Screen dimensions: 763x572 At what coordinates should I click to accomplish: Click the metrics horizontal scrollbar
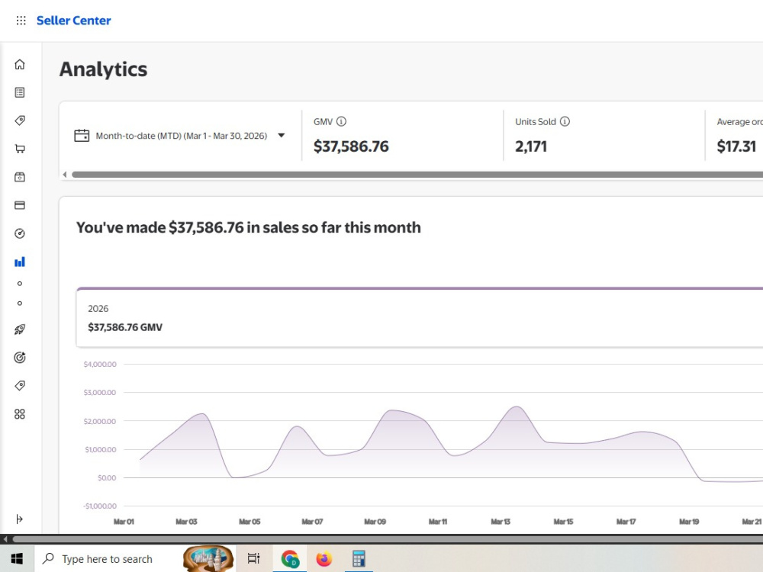tap(417, 174)
